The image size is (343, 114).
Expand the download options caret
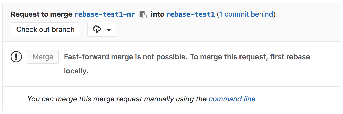(x=109, y=30)
